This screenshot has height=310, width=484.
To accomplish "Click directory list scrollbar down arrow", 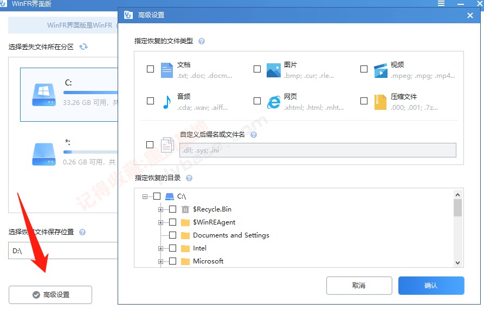I will click(x=458, y=263).
